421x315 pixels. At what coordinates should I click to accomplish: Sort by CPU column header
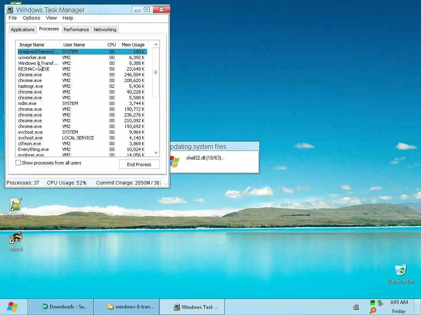[111, 45]
